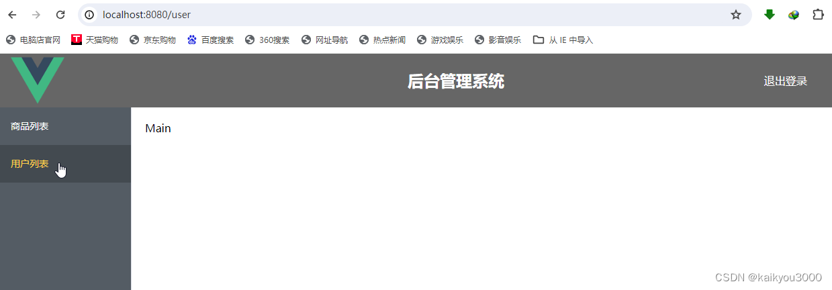832x290 pixels.
Task: Reload the page with the refresh icon
Action: 60,15
